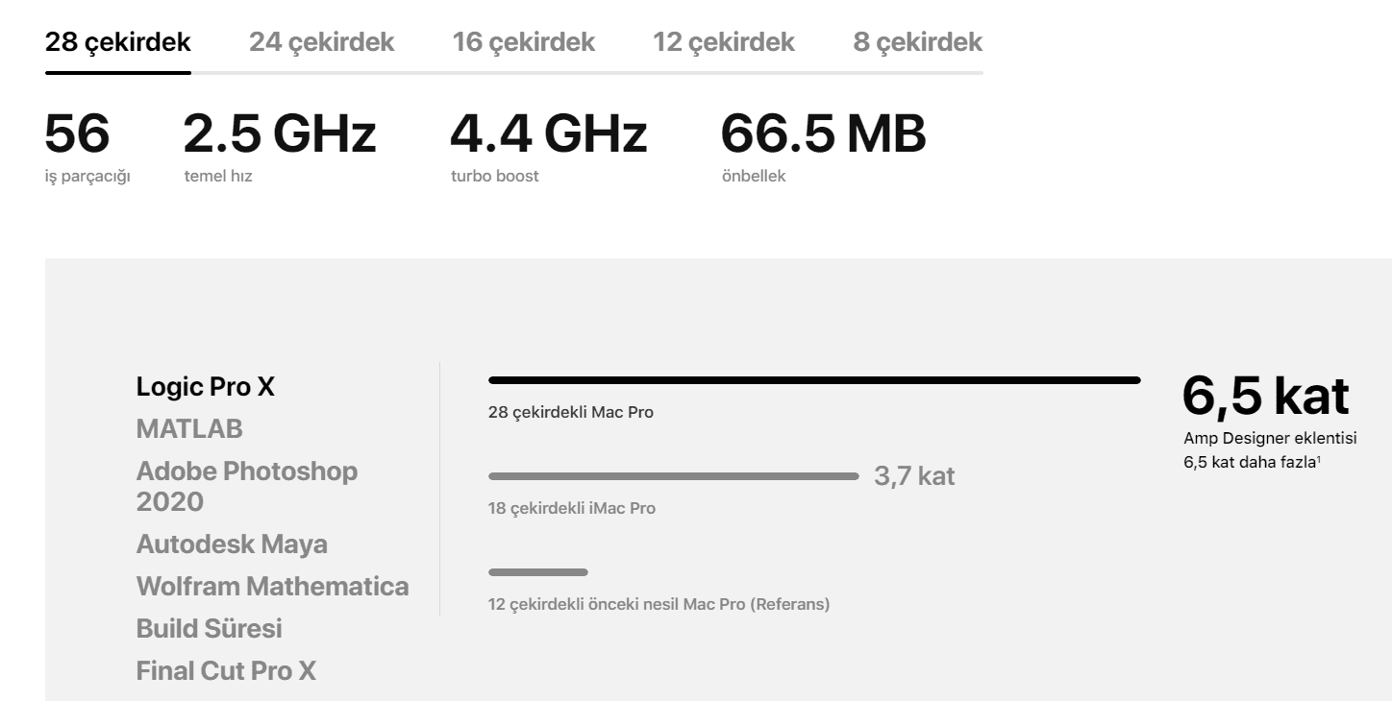
Task: Click the 4.4 GHz turbo boost figure
Action: pos(548,134)
